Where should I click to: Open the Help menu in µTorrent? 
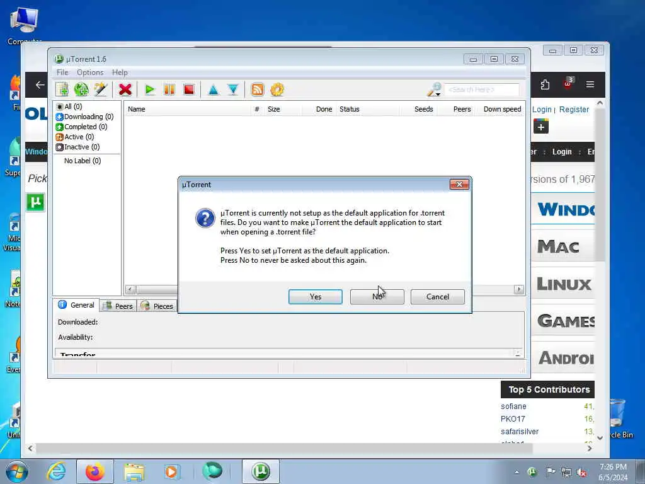[120, 72]
